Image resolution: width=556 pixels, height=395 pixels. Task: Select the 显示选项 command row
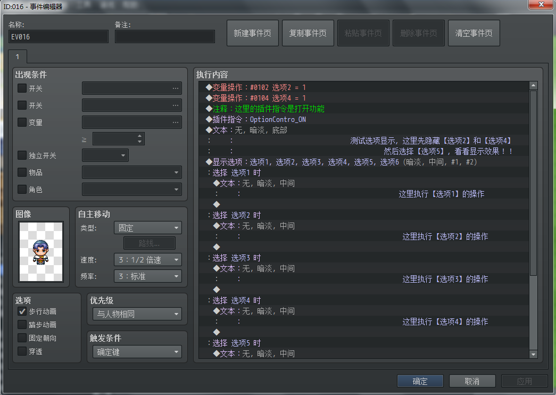coord(364,162)
